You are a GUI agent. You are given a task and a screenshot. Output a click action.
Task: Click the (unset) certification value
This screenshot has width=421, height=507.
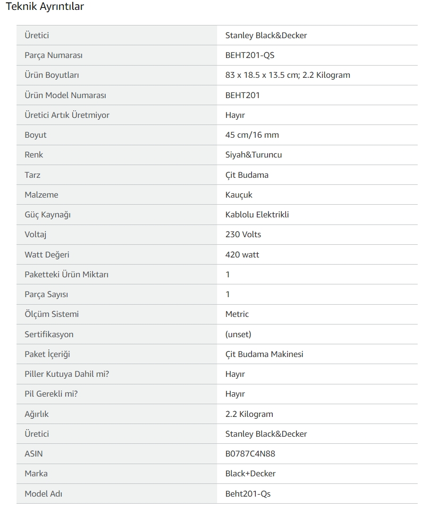[238, 334]
